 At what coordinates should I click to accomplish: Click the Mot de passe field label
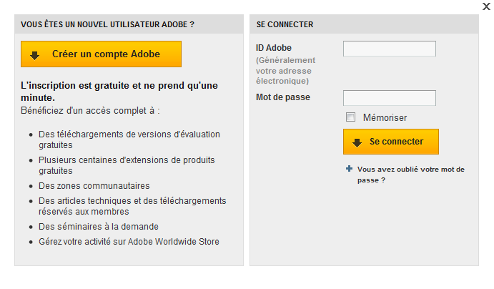pos(283,97)
